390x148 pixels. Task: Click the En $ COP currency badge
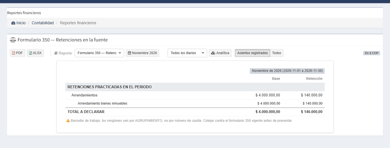[x=372, y=53]
